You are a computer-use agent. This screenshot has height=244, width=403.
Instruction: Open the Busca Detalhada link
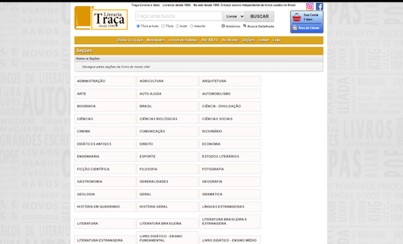(261, 26)
